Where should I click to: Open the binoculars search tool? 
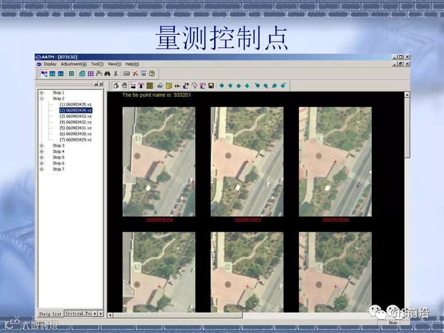pyautogui.click(x=107, y=74)
